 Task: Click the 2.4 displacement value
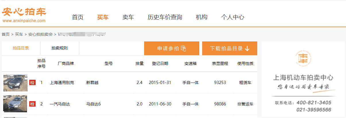(140, 83)
